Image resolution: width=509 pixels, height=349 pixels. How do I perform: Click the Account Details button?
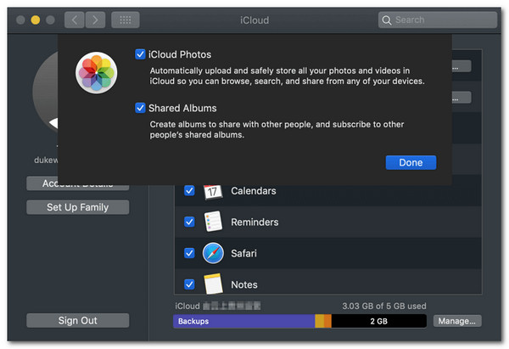77,183
